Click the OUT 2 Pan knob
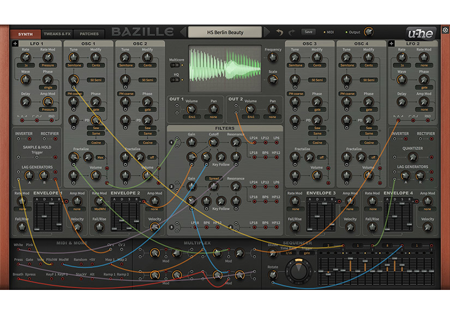 pos(272,109)
